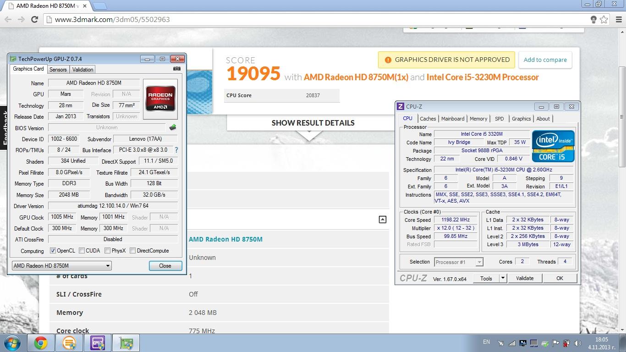Switch to Validation tab in GPU-Z
This screenshot has height=352, width=626.
[83, 70]
